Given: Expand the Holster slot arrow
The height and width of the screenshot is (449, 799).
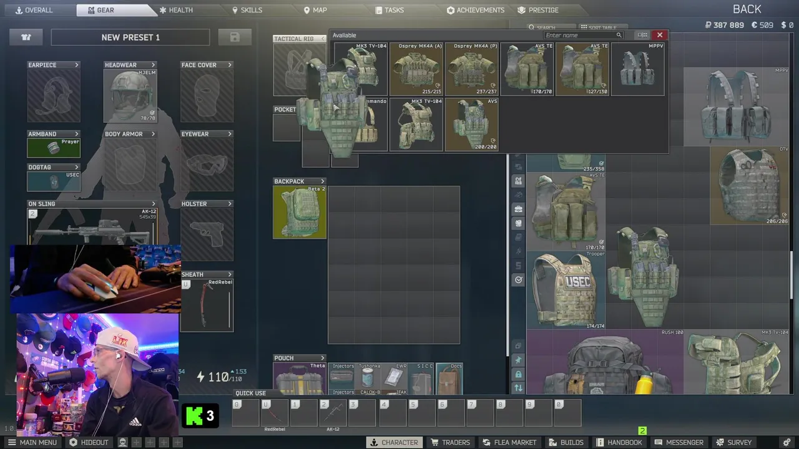Looking at the screenshot, I should (230, 204).
